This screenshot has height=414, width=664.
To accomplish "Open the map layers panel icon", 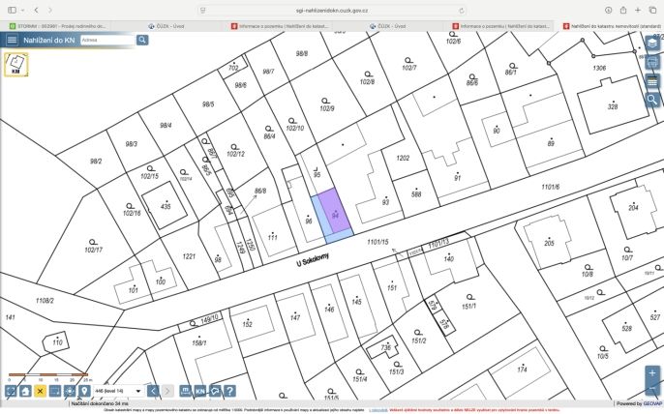I will coord(652,44).
